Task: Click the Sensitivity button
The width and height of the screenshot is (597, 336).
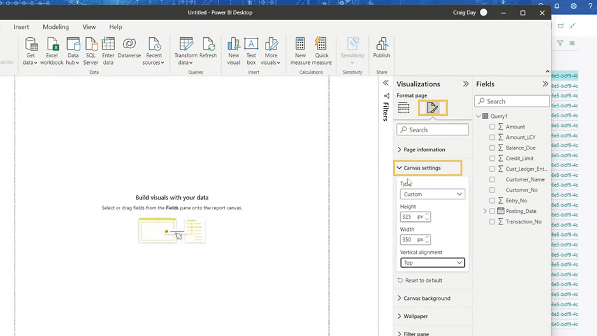Action: click(x=352, y=51)
